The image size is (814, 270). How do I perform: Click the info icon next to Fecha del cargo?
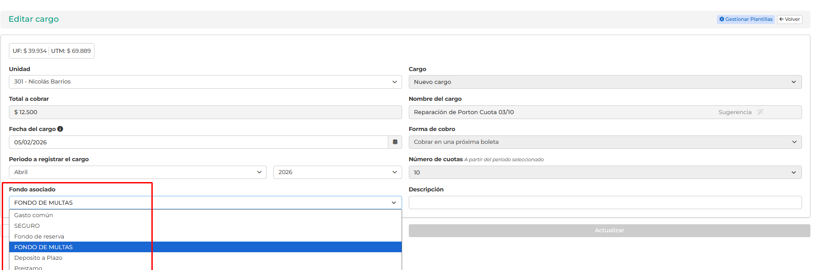pos(60,129)
